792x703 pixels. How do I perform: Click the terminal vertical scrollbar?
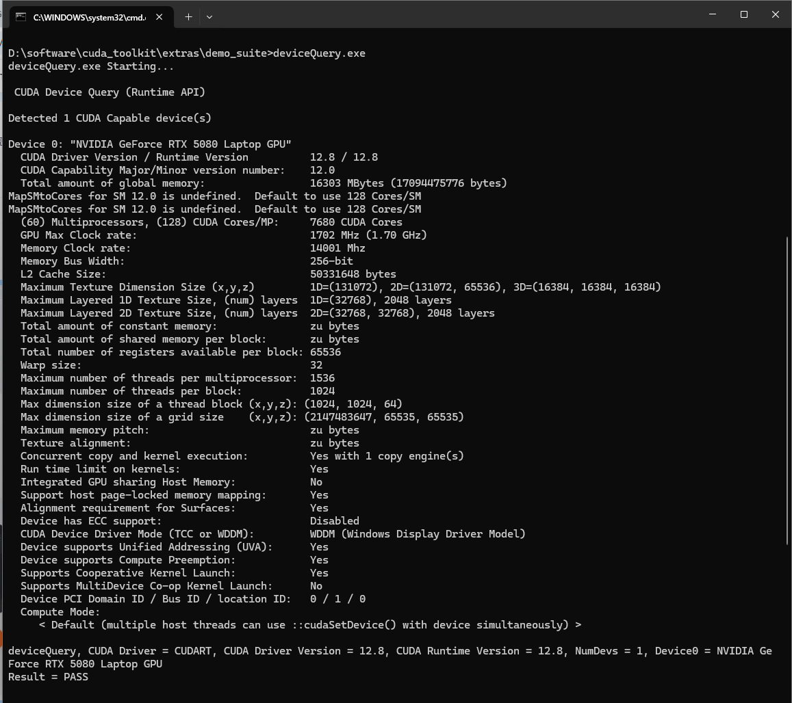[788, 390]
